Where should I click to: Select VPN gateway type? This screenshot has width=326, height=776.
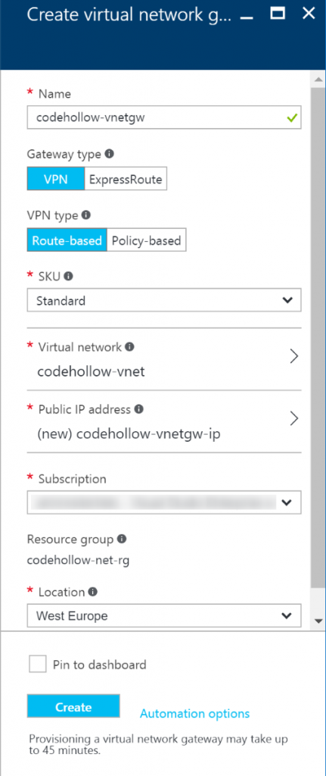click(56, 179)
